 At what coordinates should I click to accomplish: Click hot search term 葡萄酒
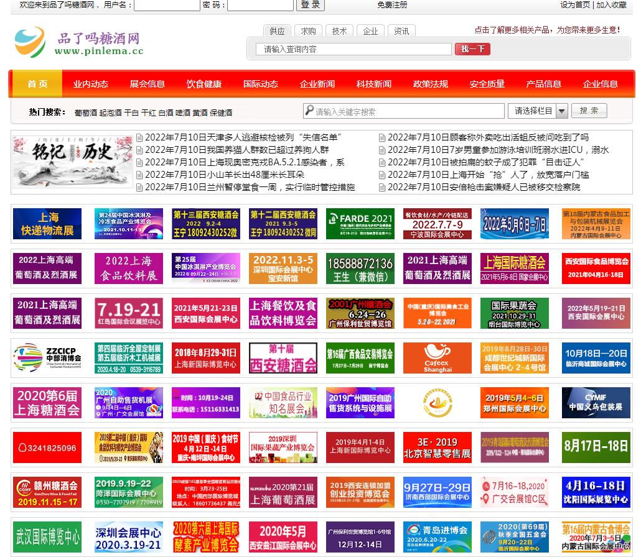86,112
